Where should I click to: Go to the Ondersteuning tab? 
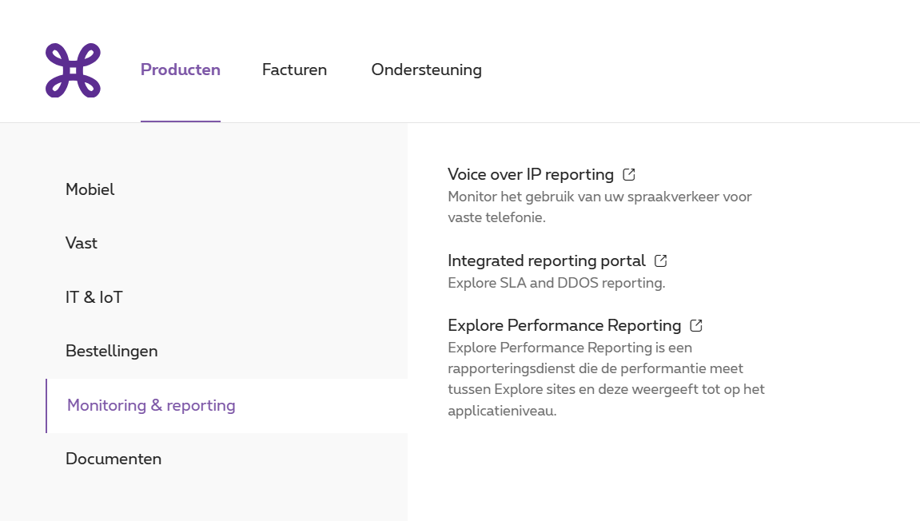[x=426, y=70]
